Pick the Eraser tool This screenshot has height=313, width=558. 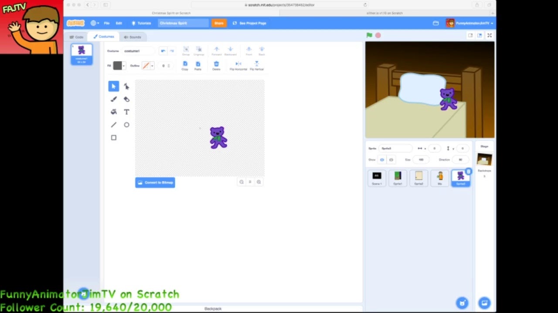pyautogui.click(x=126, y=99)
